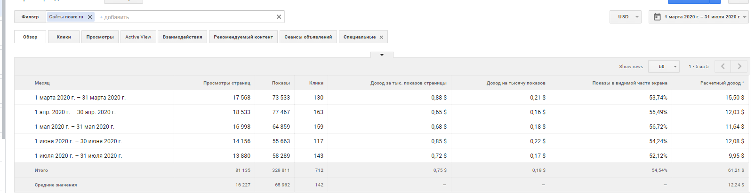Screen dimensions: 755x193
Task: Clear all filters with the X icon
Action: 279,17
